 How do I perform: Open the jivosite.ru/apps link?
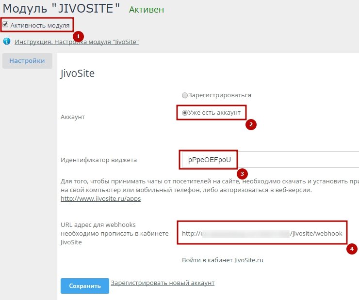point(100,199)
